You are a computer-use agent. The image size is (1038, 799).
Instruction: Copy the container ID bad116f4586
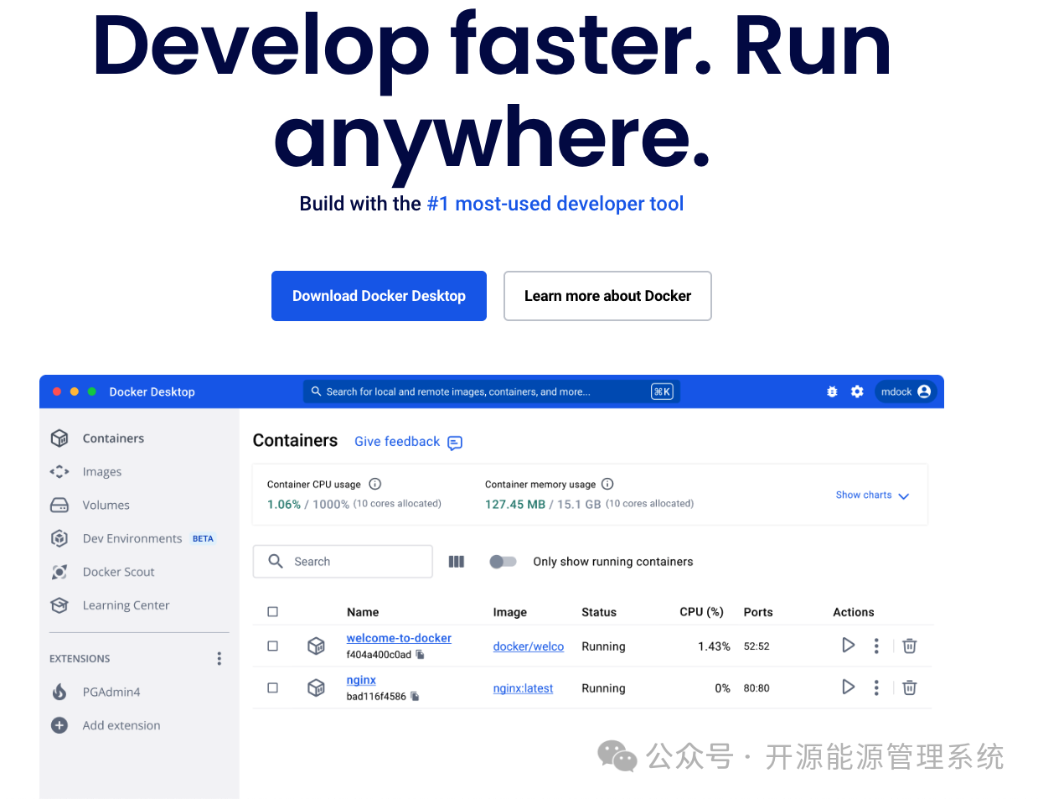tap(415, 697)
